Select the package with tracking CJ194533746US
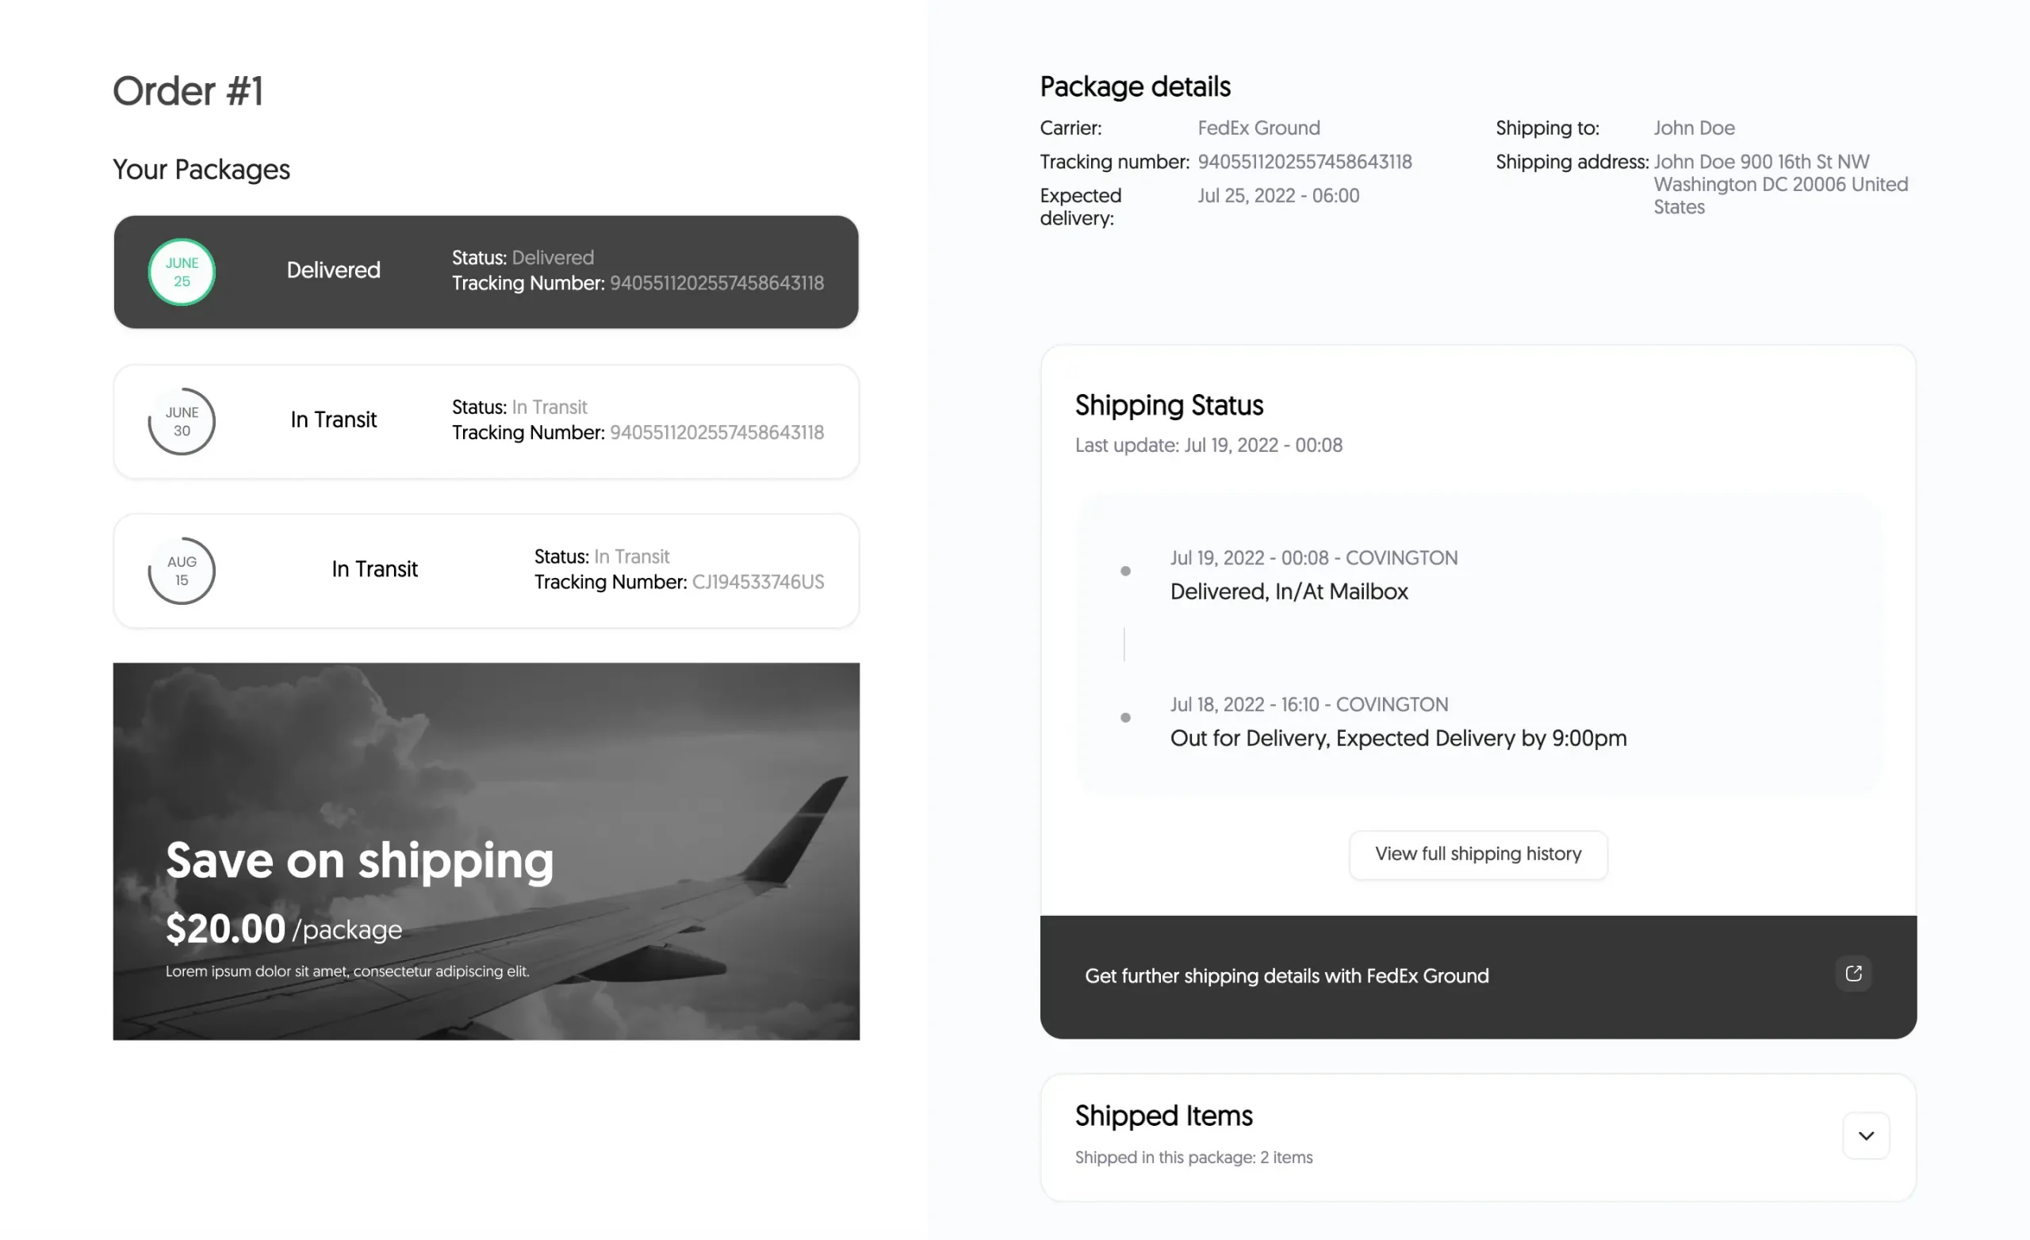Image resolution: width=2030 pixels, height=1240 pixels. tap(486, 571)
